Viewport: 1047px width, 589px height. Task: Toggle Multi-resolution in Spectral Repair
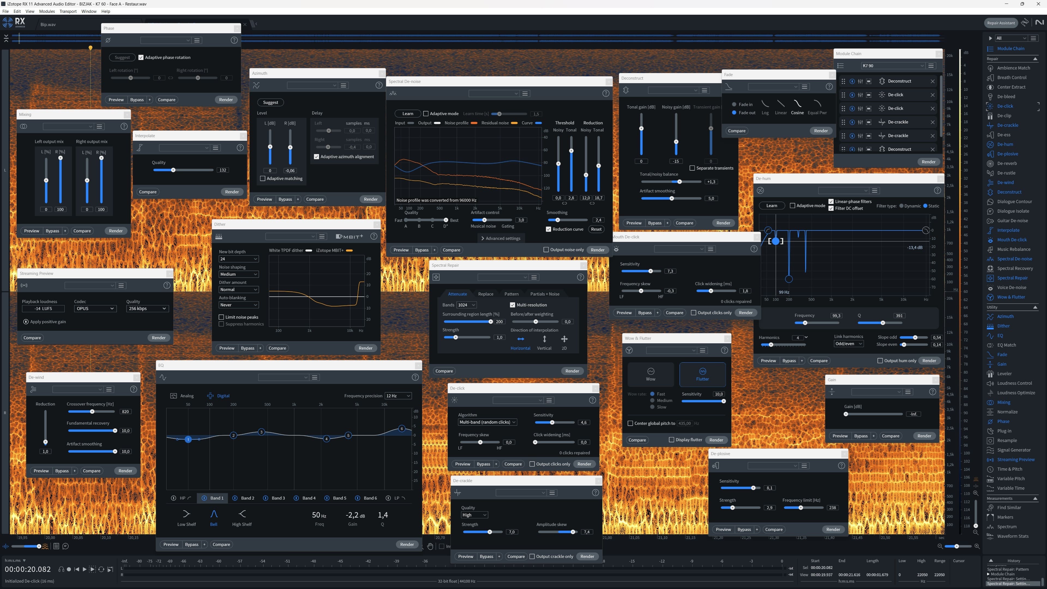point(513,305)
